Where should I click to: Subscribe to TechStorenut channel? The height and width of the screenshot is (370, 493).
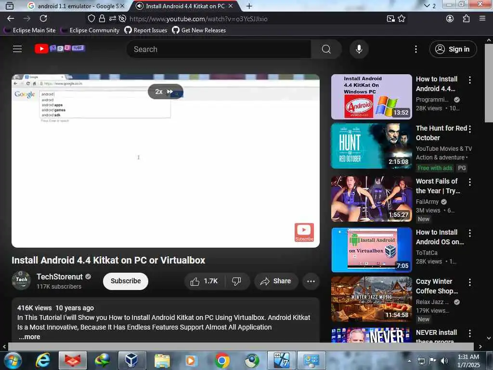coord(126,281)
